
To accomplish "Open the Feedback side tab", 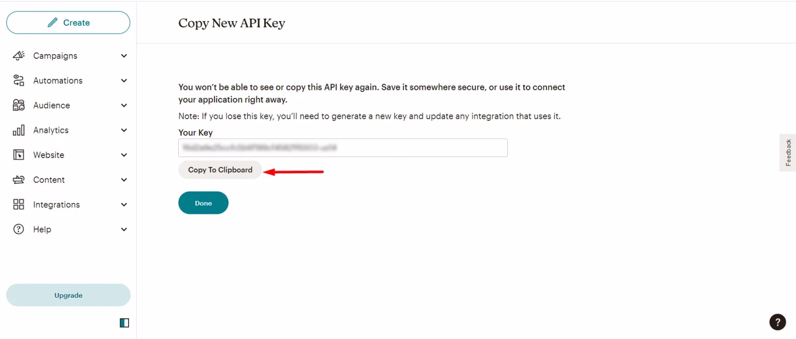I will (x=788, y=152).
